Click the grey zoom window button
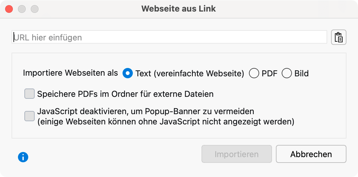358x177 pixels. click(35, 9)
